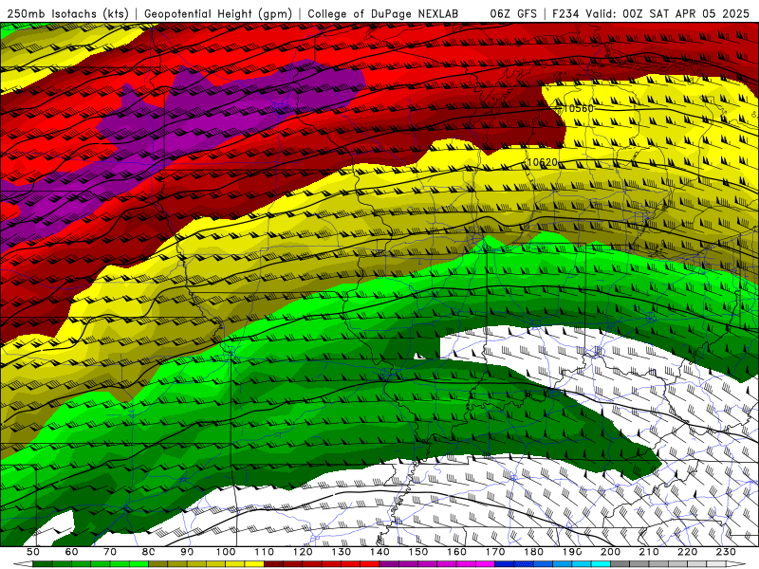Click the darkest green legend swatch right of 50
The height and width of the screenshot is (569, 759).
tap(42, 564)
